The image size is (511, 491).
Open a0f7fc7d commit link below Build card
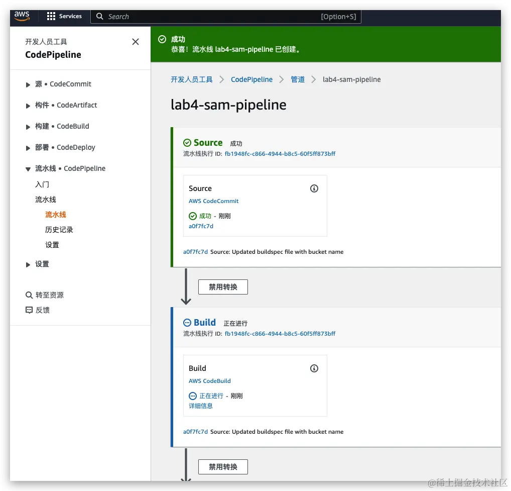coord(195,432)
